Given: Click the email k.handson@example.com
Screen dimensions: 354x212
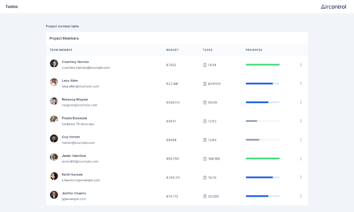Looking at the screenshot, I should point(81,180).
